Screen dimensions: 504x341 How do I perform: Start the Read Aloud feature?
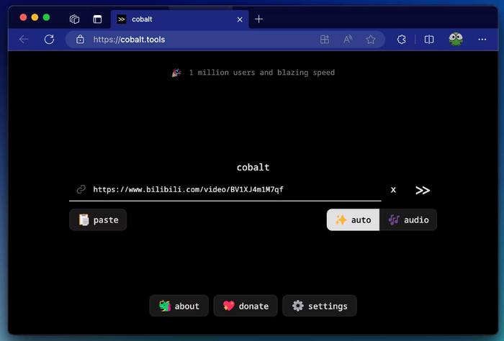click(x=348, y=40)
